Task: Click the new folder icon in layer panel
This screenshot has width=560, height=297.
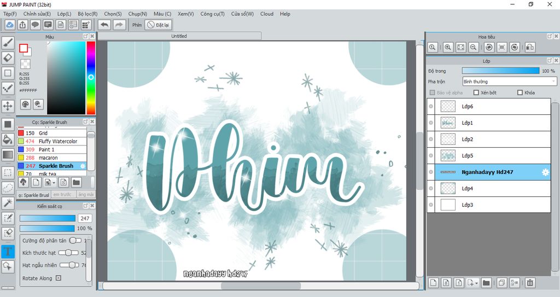Action: click(x=486, y=283)
